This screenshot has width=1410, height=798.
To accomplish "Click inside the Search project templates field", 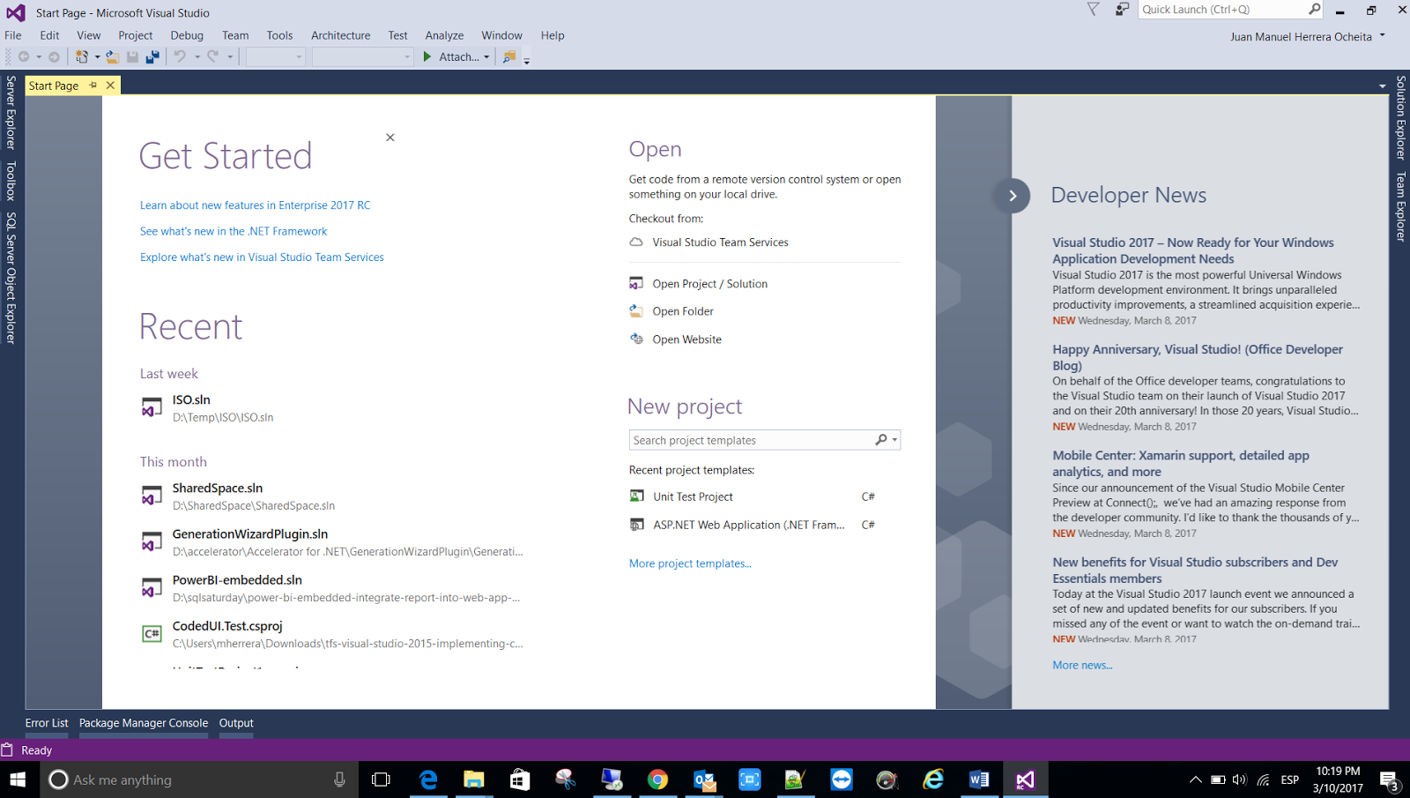I will (x=749, y=439).
